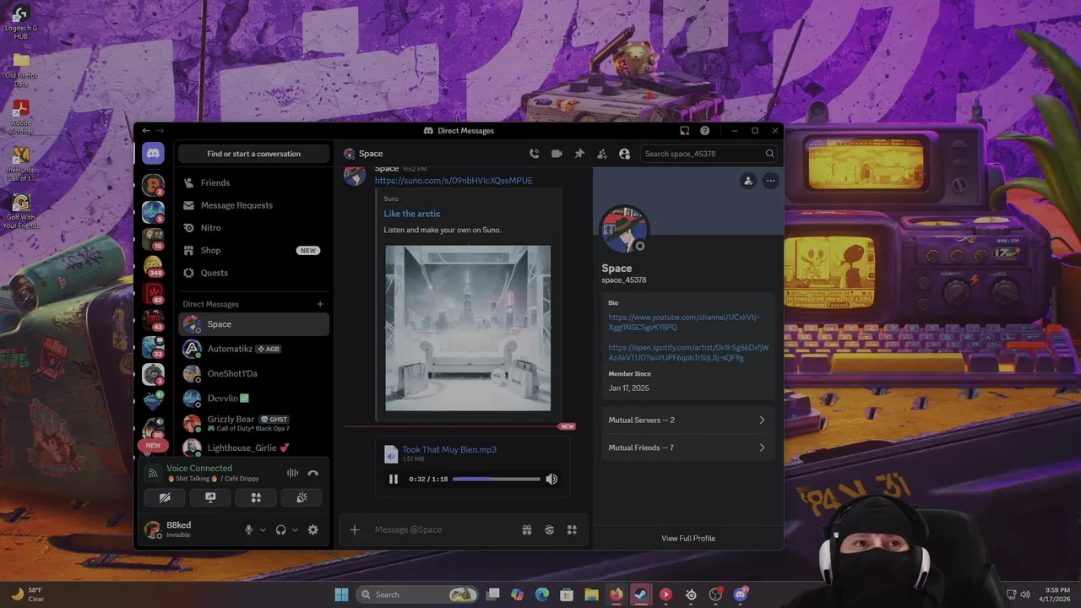Attach a file with plus button
1081x608 pixels.
point(355,529)
